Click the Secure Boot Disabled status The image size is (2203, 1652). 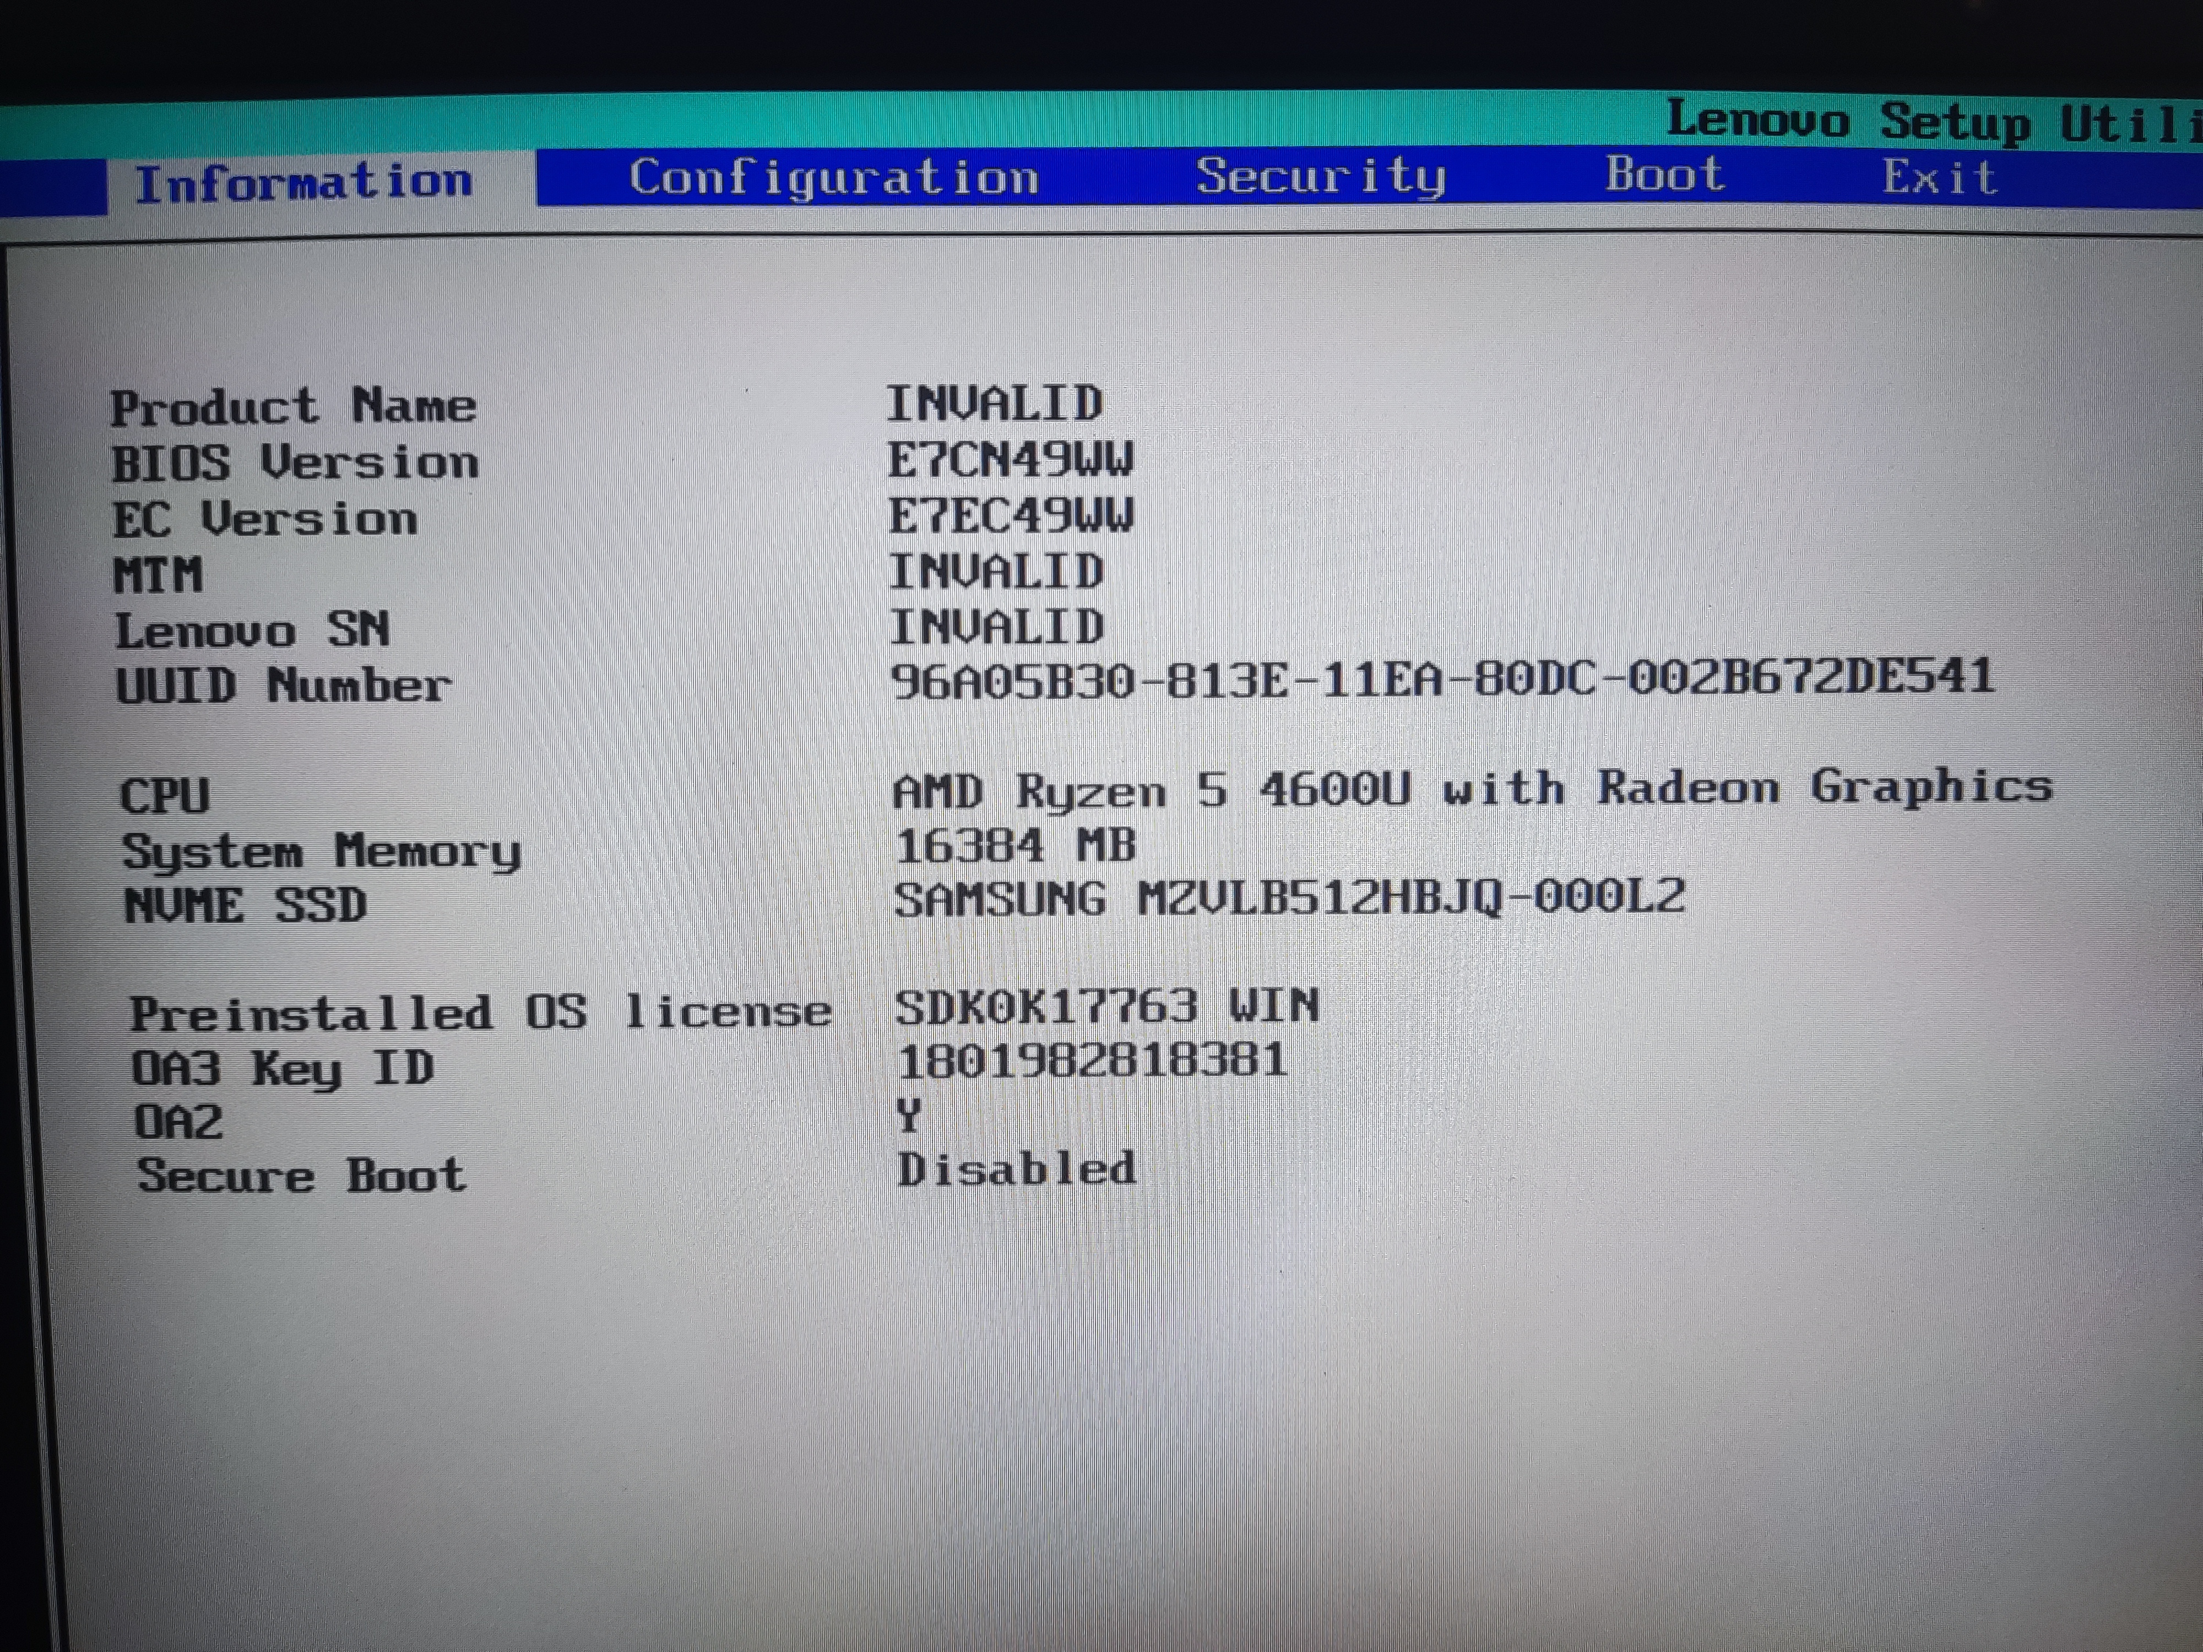coord(1016,1169)
